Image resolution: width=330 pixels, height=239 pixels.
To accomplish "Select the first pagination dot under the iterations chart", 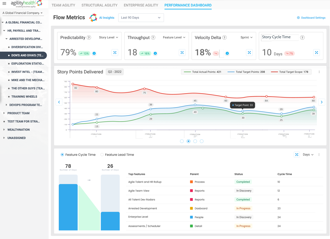I will point(182,141).
